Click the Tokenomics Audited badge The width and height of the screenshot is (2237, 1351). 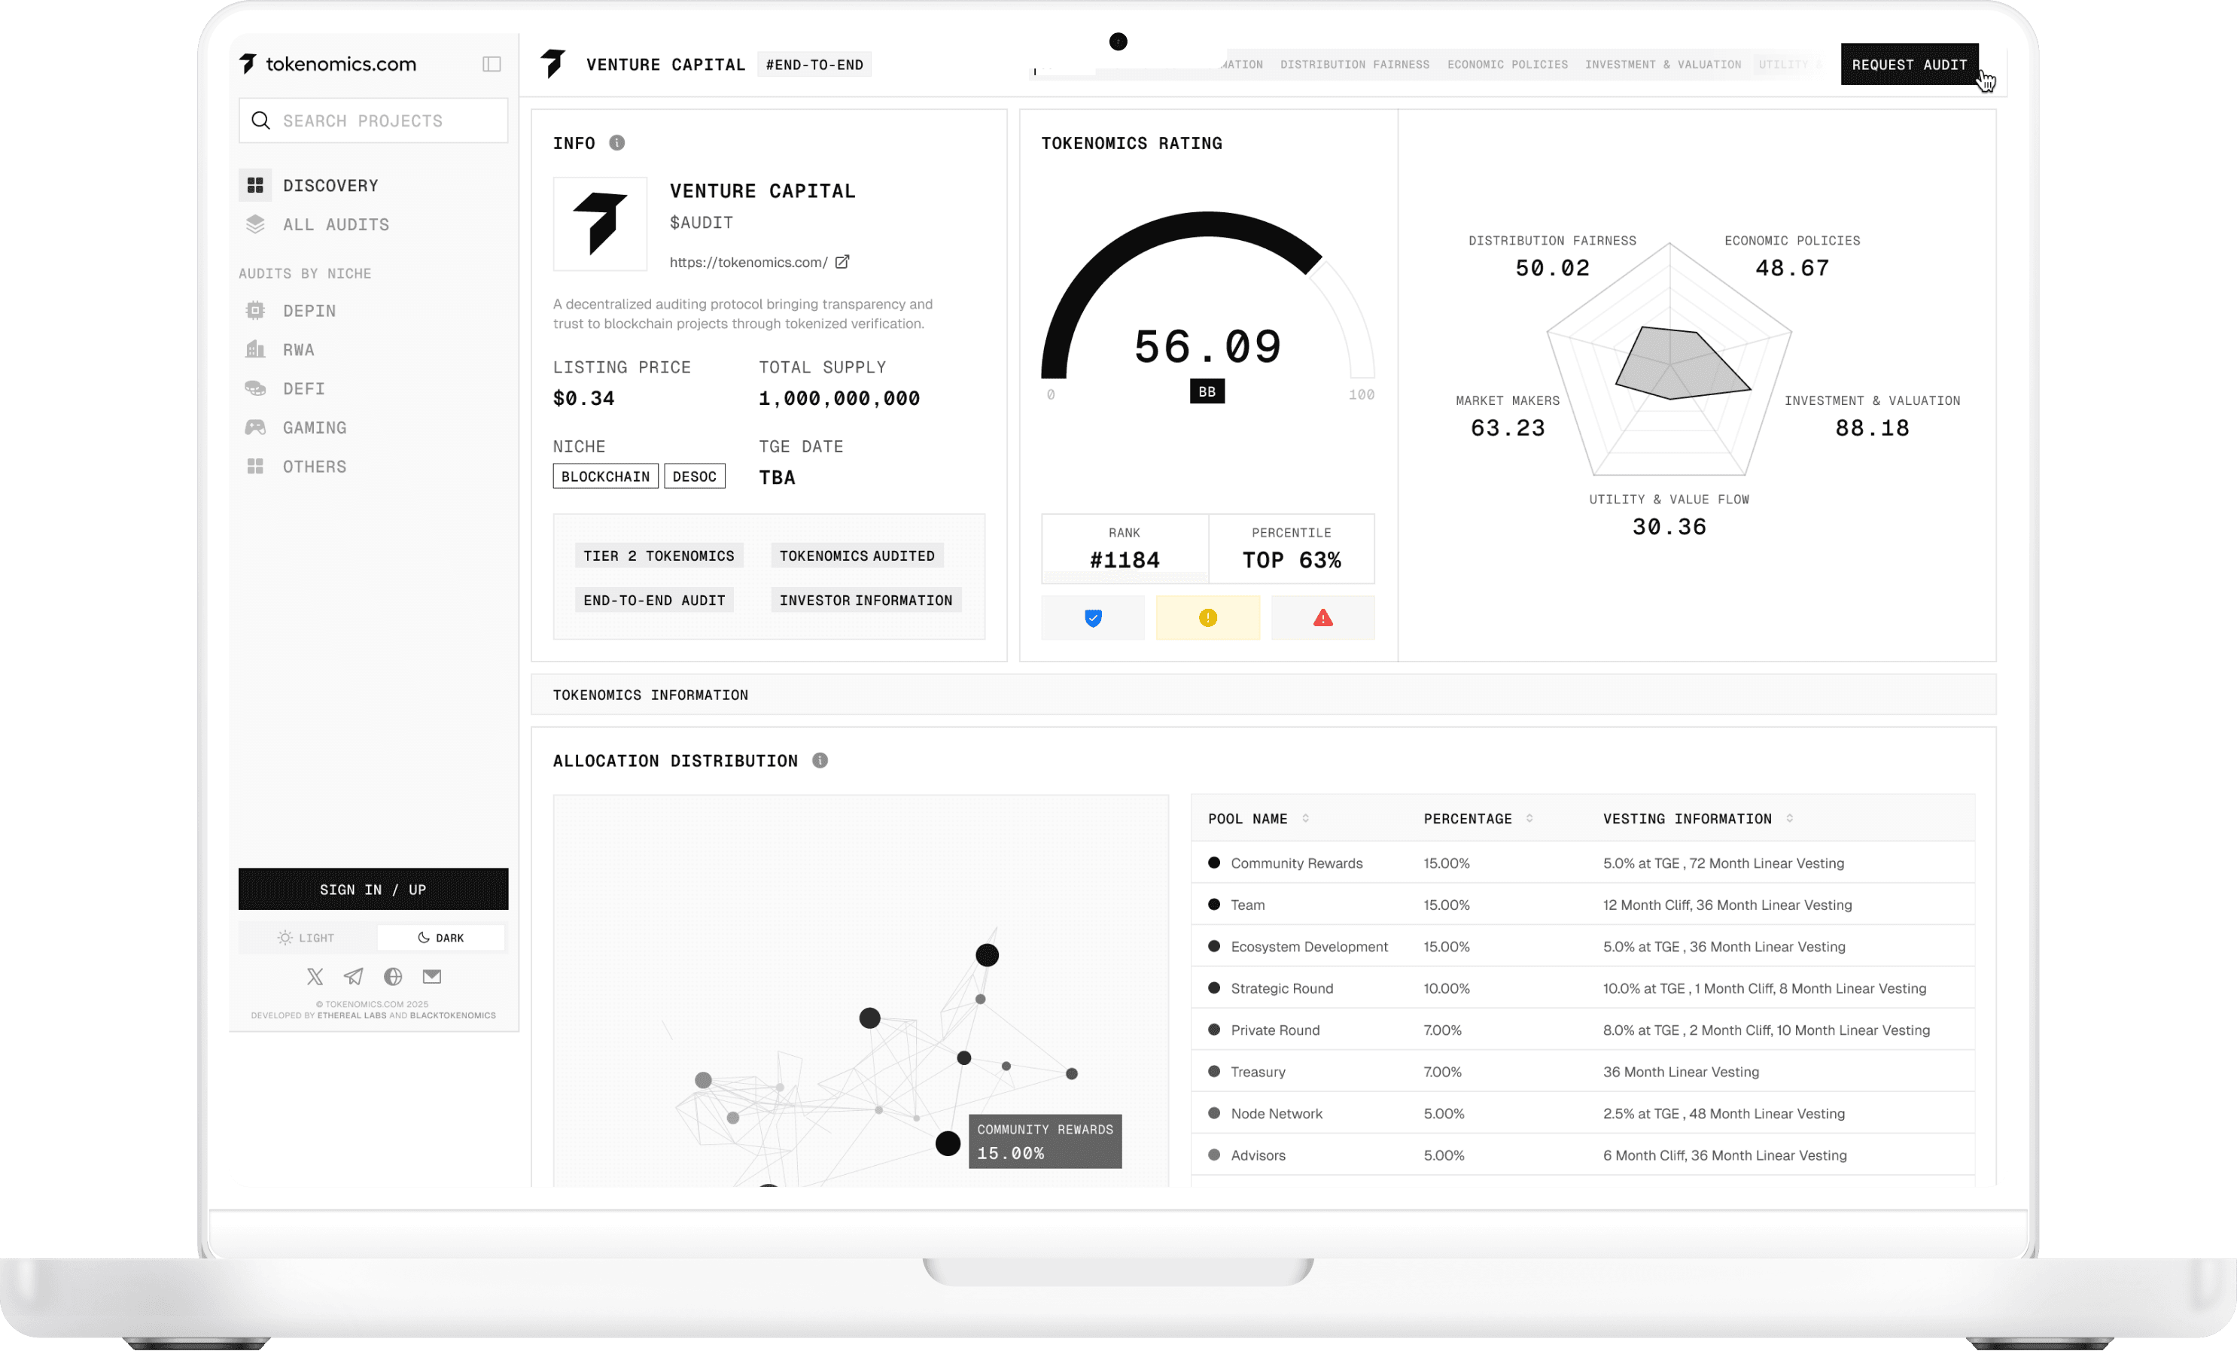click(856, 555)
